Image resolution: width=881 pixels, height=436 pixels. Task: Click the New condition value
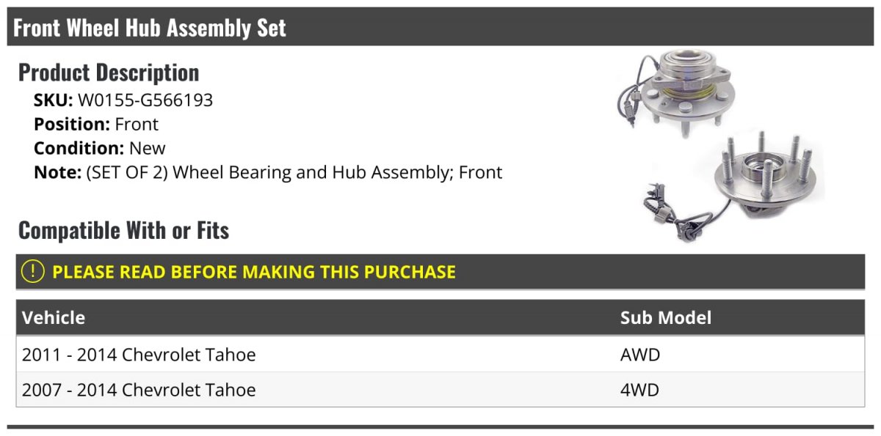pyautogui.click(x=148, y=149)
